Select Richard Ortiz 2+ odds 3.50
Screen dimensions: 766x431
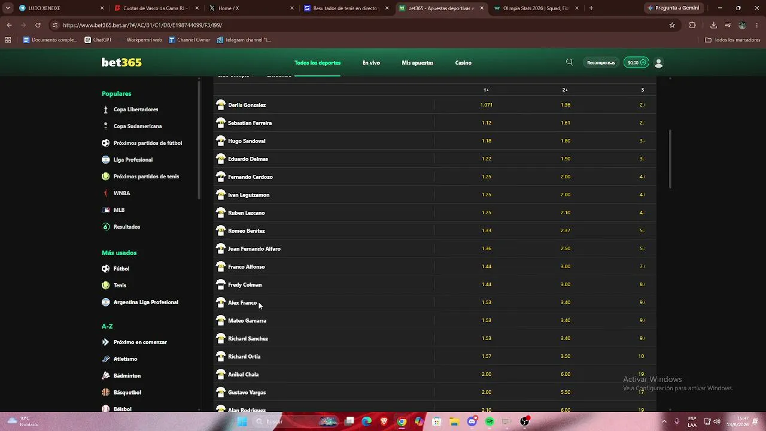click(566, 356)
